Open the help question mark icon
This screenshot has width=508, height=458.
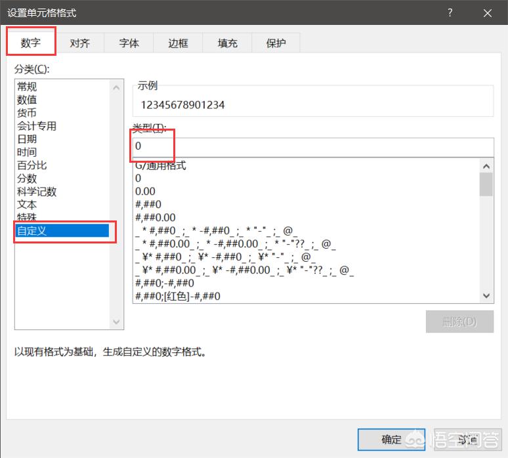pyautogui.click(x=450, y=12)
